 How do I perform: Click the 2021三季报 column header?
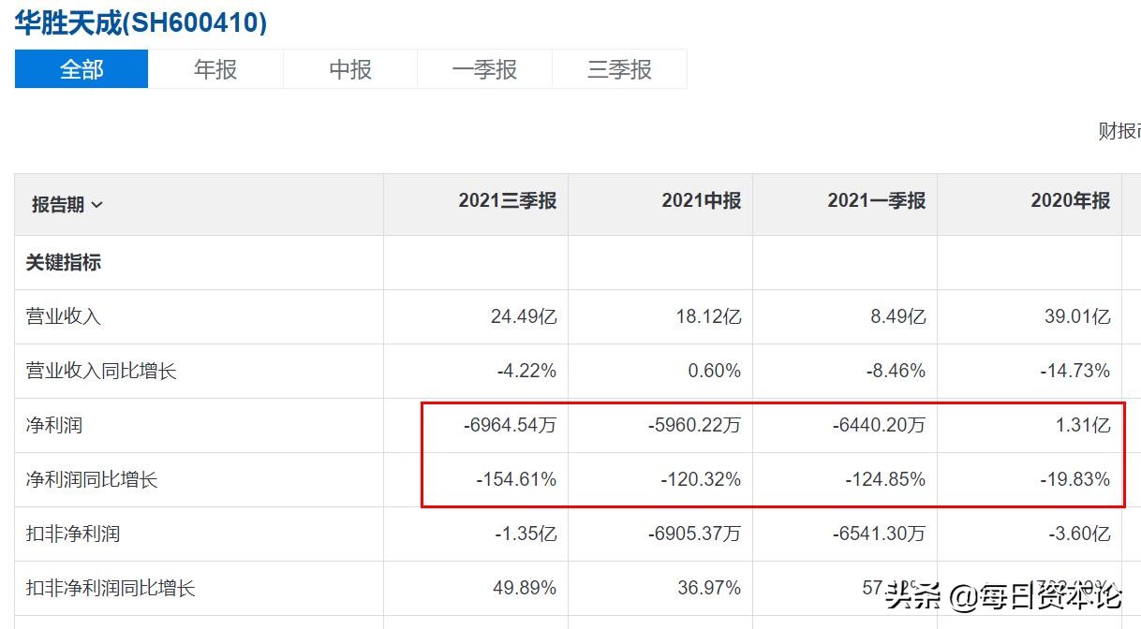click(506, 200)
